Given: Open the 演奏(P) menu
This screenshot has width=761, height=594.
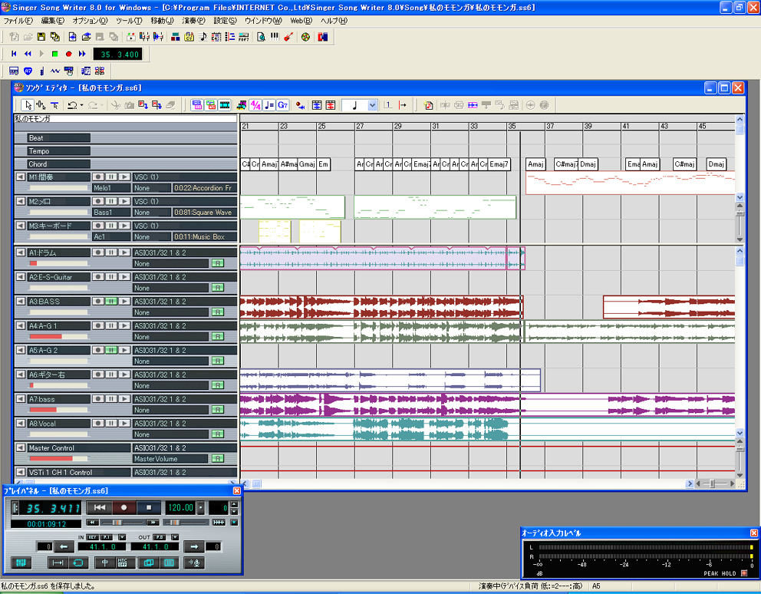Looking at the screenshot, I should tap(193, 20).
